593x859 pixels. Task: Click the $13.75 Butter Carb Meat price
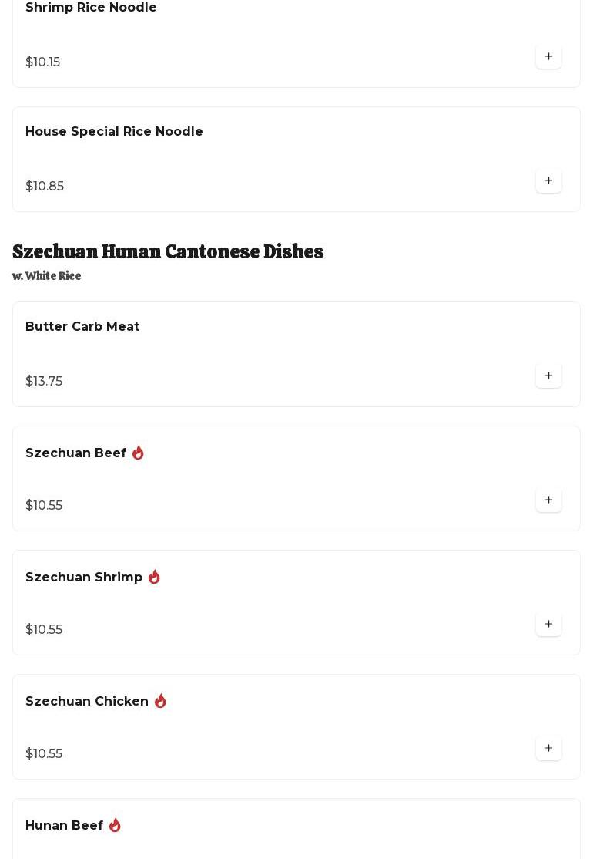(44, 382)
